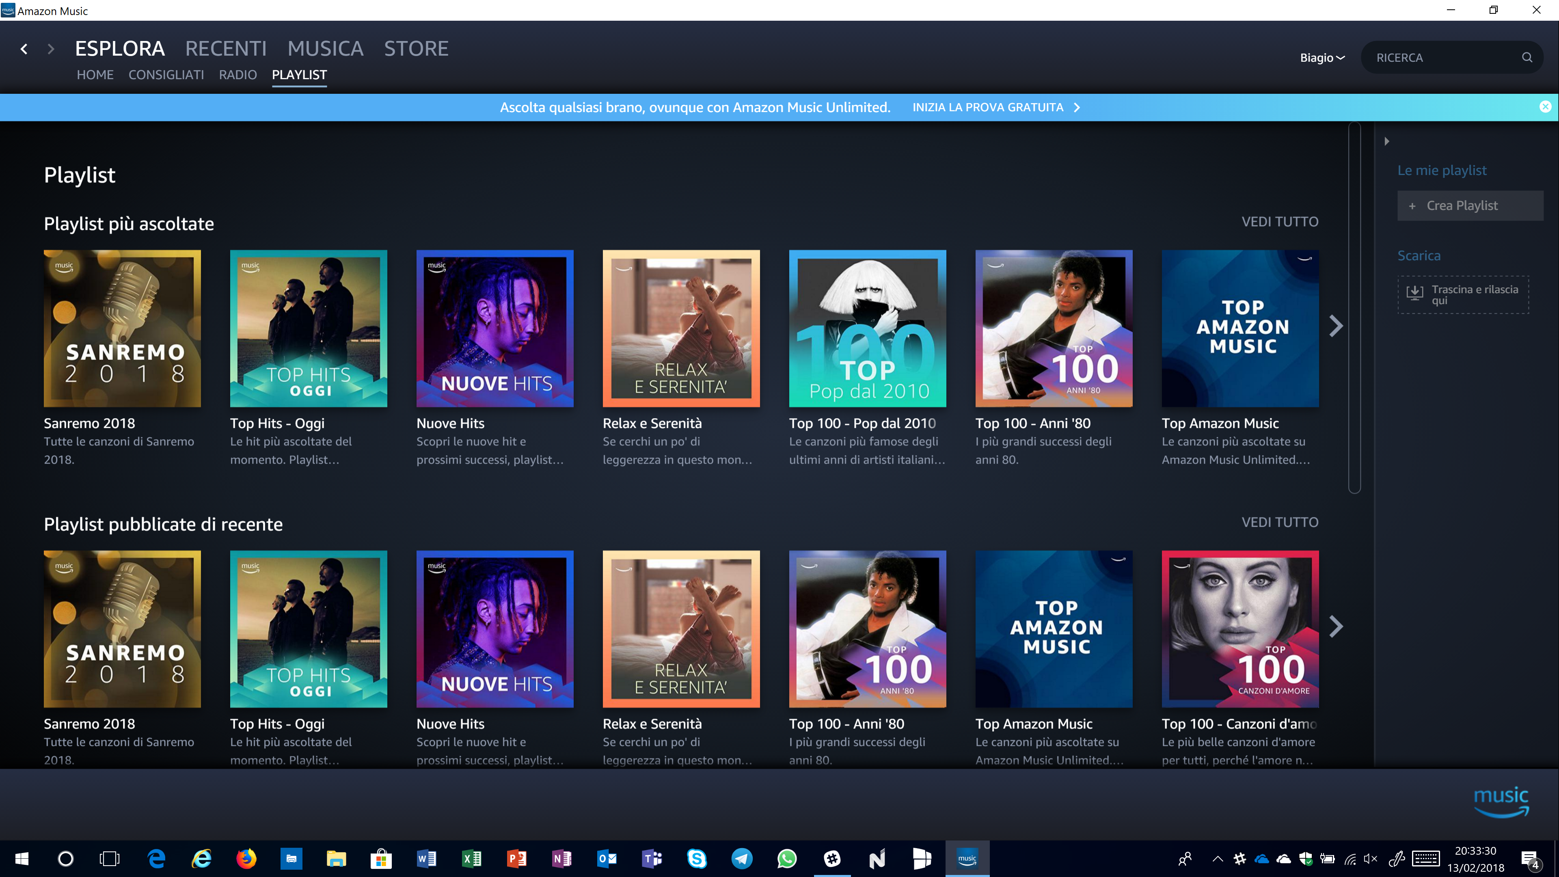Open Top 100 - Pop dal 2010 playlist cover

[x=867, y=328]
